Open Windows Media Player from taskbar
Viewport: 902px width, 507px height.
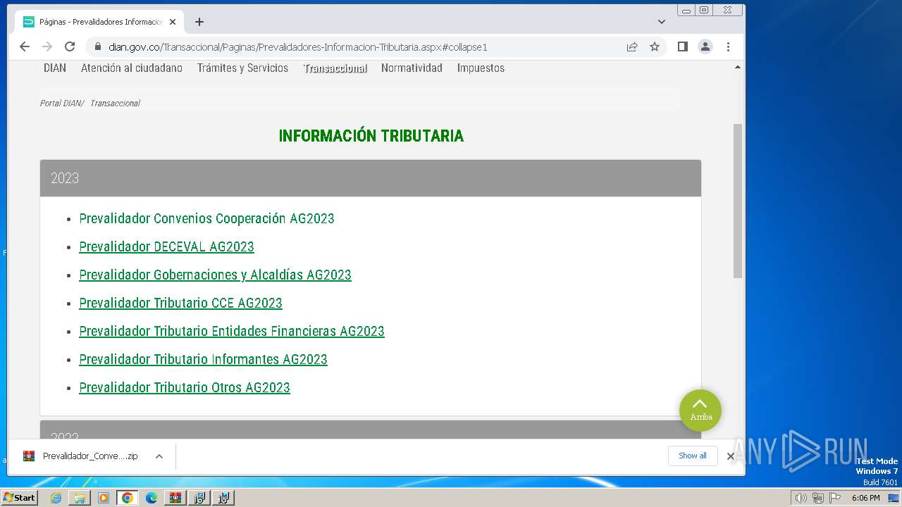104,498
